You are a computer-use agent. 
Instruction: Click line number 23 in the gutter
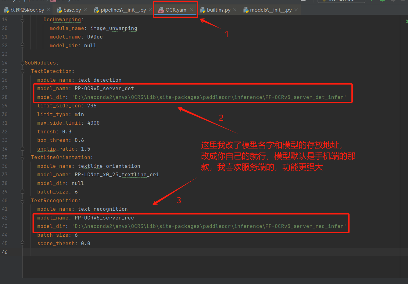coord(5,54)
